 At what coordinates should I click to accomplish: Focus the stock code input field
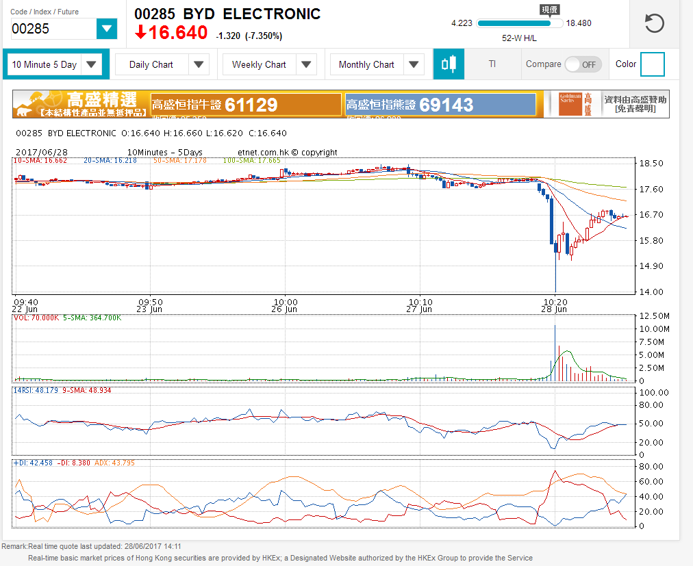pos(53,29)
